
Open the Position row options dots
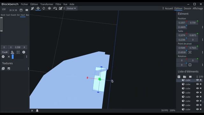202,27
